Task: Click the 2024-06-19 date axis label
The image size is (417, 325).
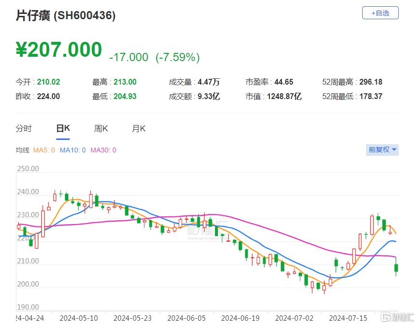Action: click(240, 318)
